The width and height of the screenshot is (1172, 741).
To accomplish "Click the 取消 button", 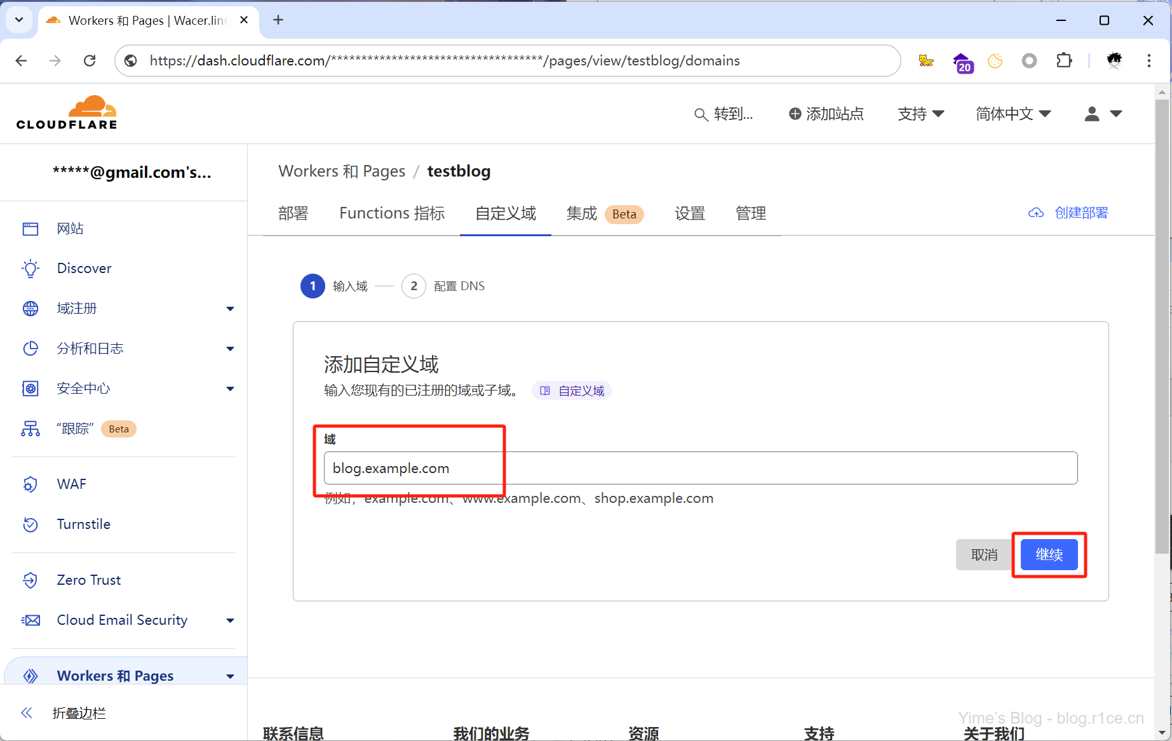I will tap(984, 554).
